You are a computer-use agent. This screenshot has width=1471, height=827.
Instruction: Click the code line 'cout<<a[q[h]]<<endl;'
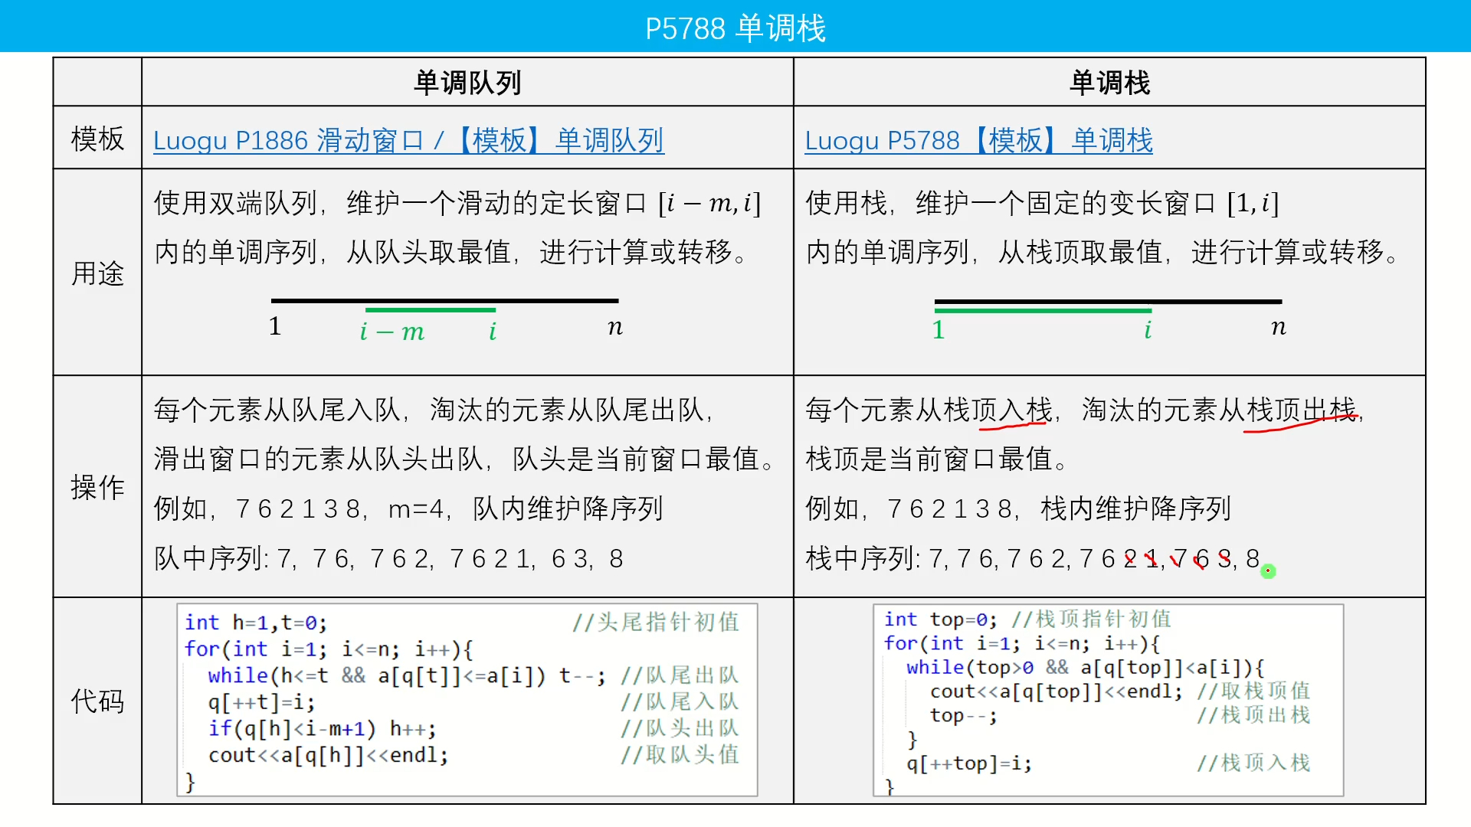[328, 756]
